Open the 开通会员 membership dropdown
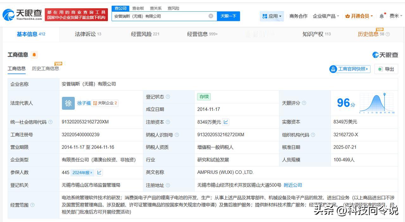Screen dimensions: 405x222 pyautogui.click(x=359, y=16)
